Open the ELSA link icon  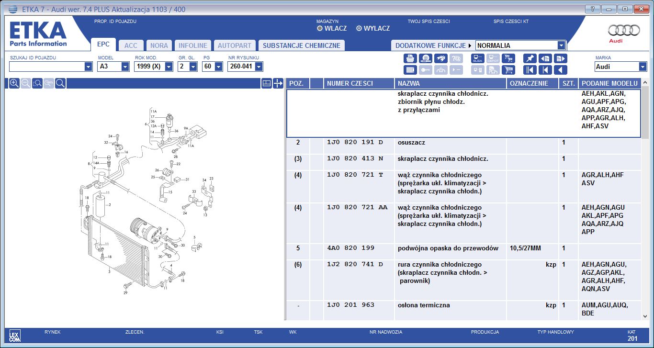[478, 58]
